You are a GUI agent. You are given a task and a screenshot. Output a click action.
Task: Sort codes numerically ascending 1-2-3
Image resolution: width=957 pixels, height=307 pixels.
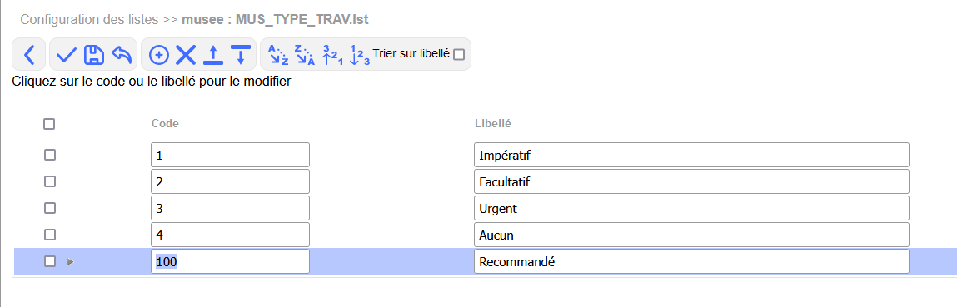click(359, 55)
